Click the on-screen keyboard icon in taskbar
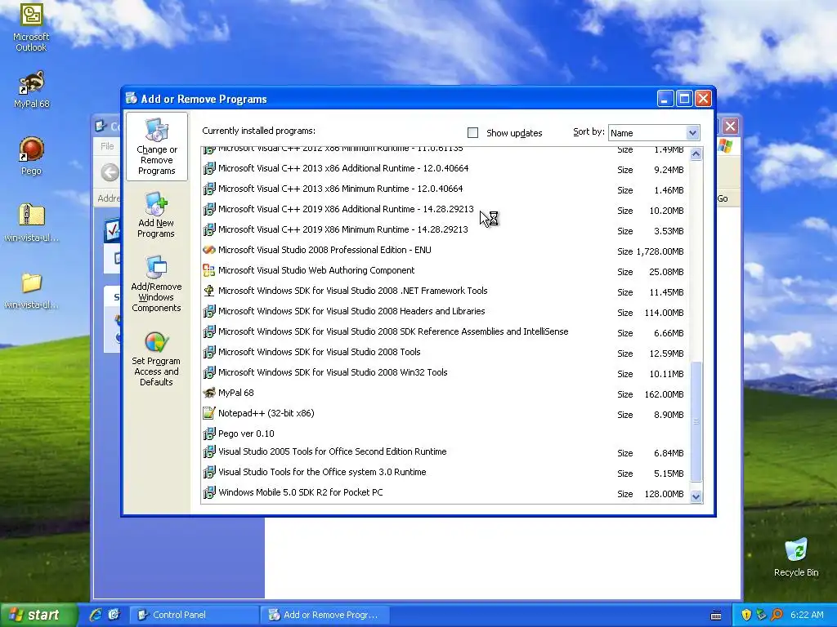The width and height of the screenshot is (837, 627). tap(716, 615)
